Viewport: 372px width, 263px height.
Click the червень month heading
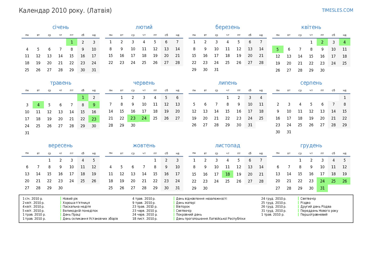pyautogui.click(x=144, y=83)
